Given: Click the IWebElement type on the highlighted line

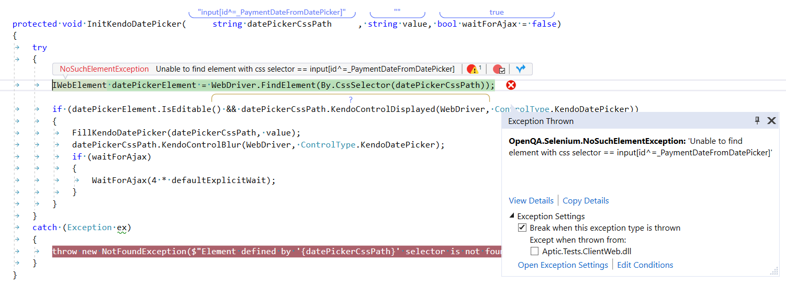Looking at the screenshot, I should point(80,85).
